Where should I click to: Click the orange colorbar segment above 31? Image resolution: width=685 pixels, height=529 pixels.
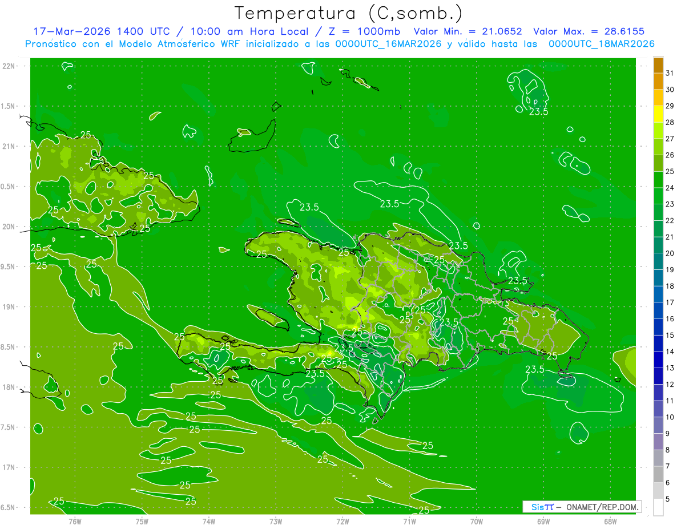tap(658, 65)
